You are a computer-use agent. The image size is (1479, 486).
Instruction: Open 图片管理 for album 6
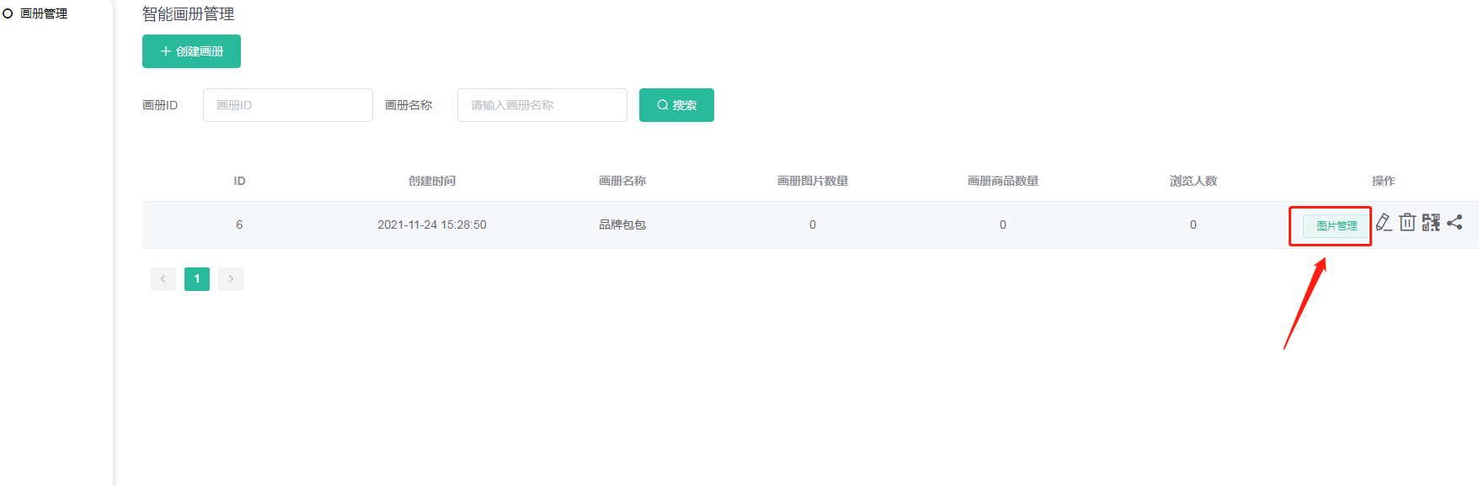point(1336,226)
